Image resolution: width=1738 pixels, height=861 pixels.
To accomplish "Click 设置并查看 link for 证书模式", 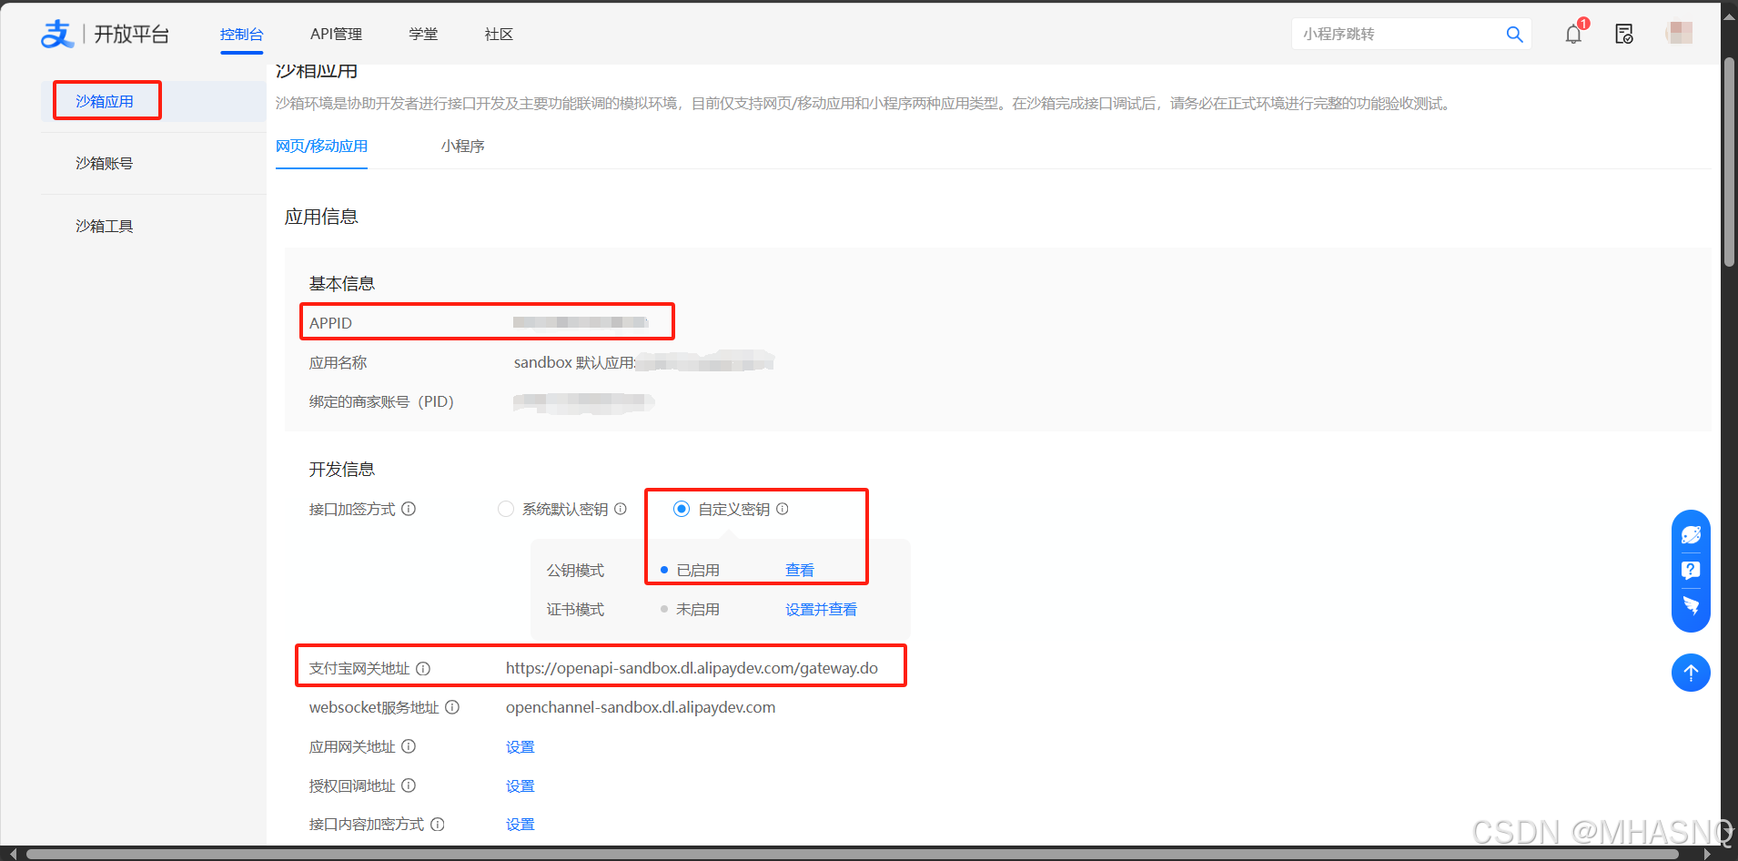I will (x=821, y=609).
